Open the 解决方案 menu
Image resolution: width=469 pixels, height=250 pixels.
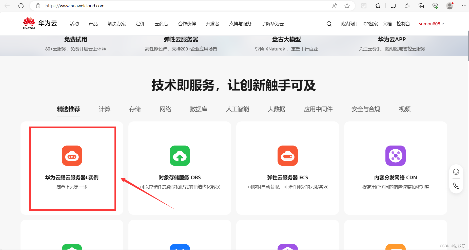(116, 24)
